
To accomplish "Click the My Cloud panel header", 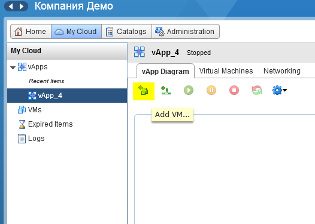I will point(67,51).
